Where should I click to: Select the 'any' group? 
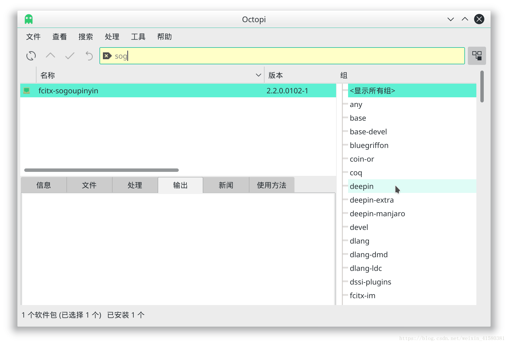click(412, 104)
